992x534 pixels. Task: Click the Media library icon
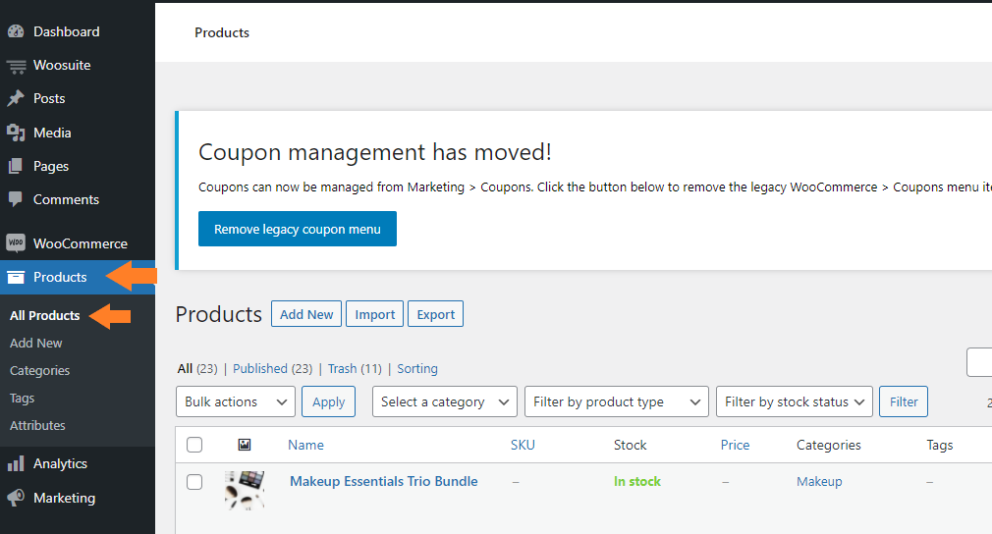click(16, 133)
